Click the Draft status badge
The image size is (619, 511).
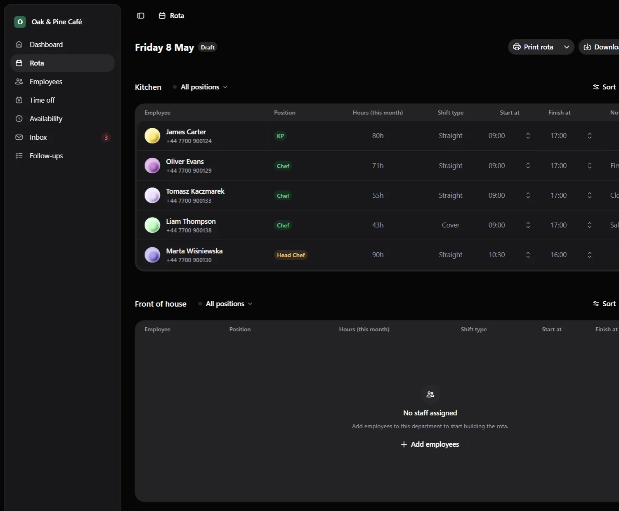click(208, 47)
